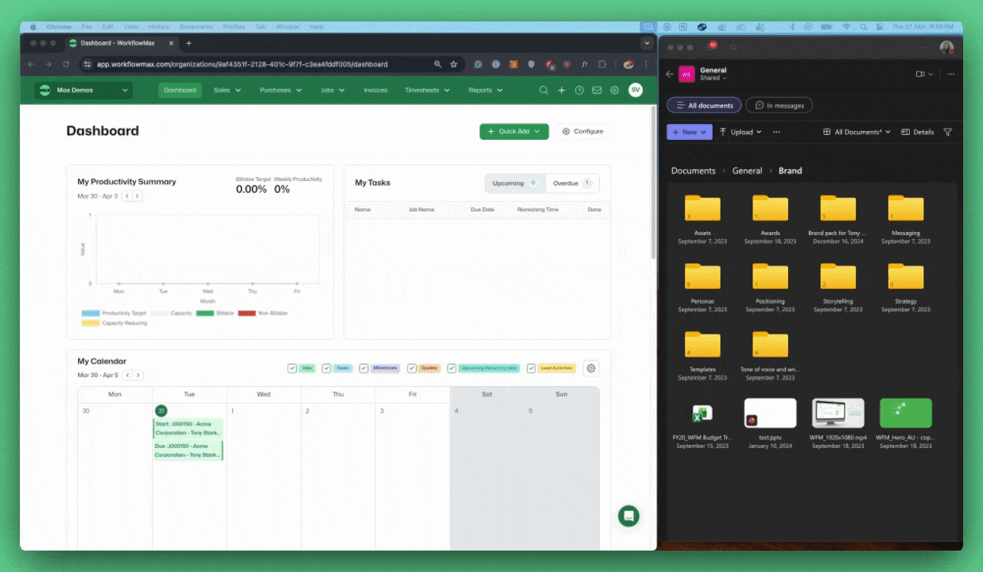The height and width of the screenshot is (572, 983).
Task: Disable the Lead Activities checkbox
Action: 531,369
